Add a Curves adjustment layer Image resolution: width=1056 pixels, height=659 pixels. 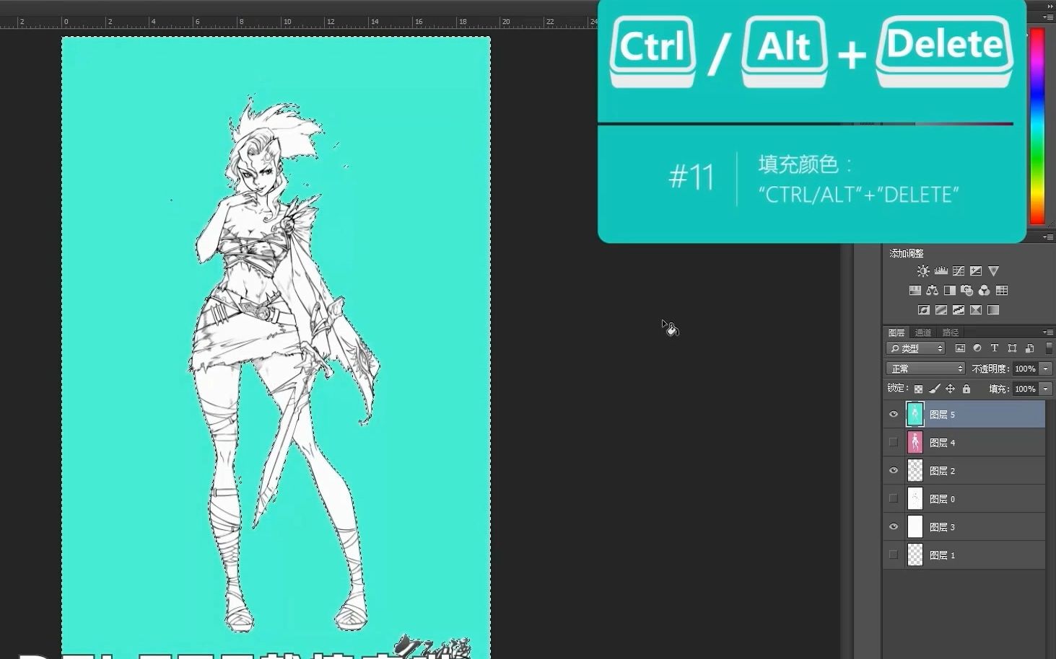[x=959, y=271]
